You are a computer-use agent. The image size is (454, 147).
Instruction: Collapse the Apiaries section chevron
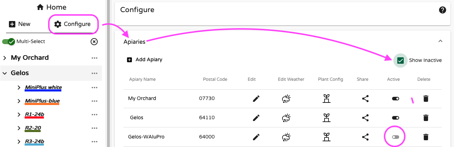[440, 41]
